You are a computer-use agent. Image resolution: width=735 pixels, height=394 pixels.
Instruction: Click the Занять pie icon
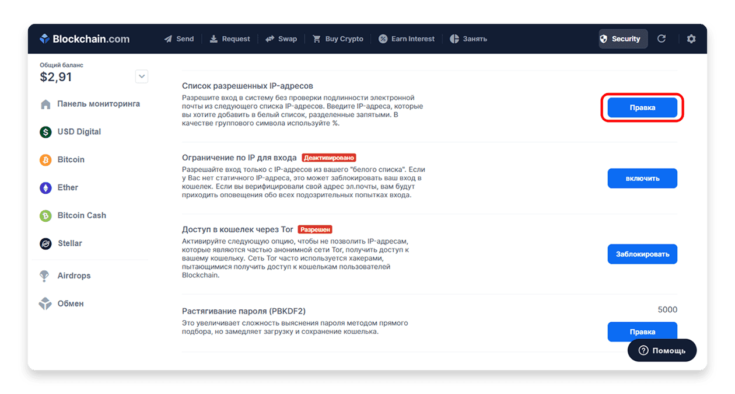coord(454,39)
